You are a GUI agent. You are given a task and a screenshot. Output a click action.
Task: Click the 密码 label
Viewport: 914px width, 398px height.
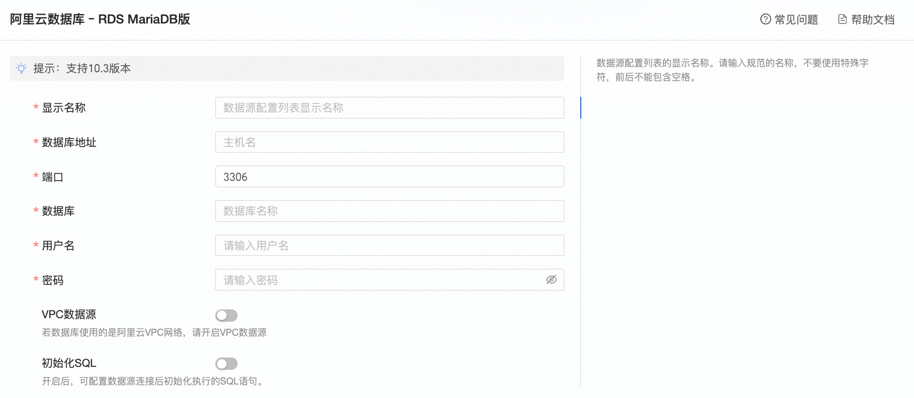click(53, 281)
